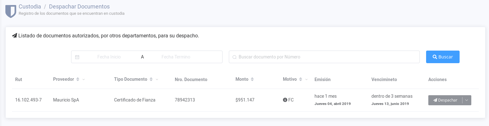Screen dimensions: 489x126
Task: Open the dropdown arrow beside Despachar
Action: click(x=467, y=100)
